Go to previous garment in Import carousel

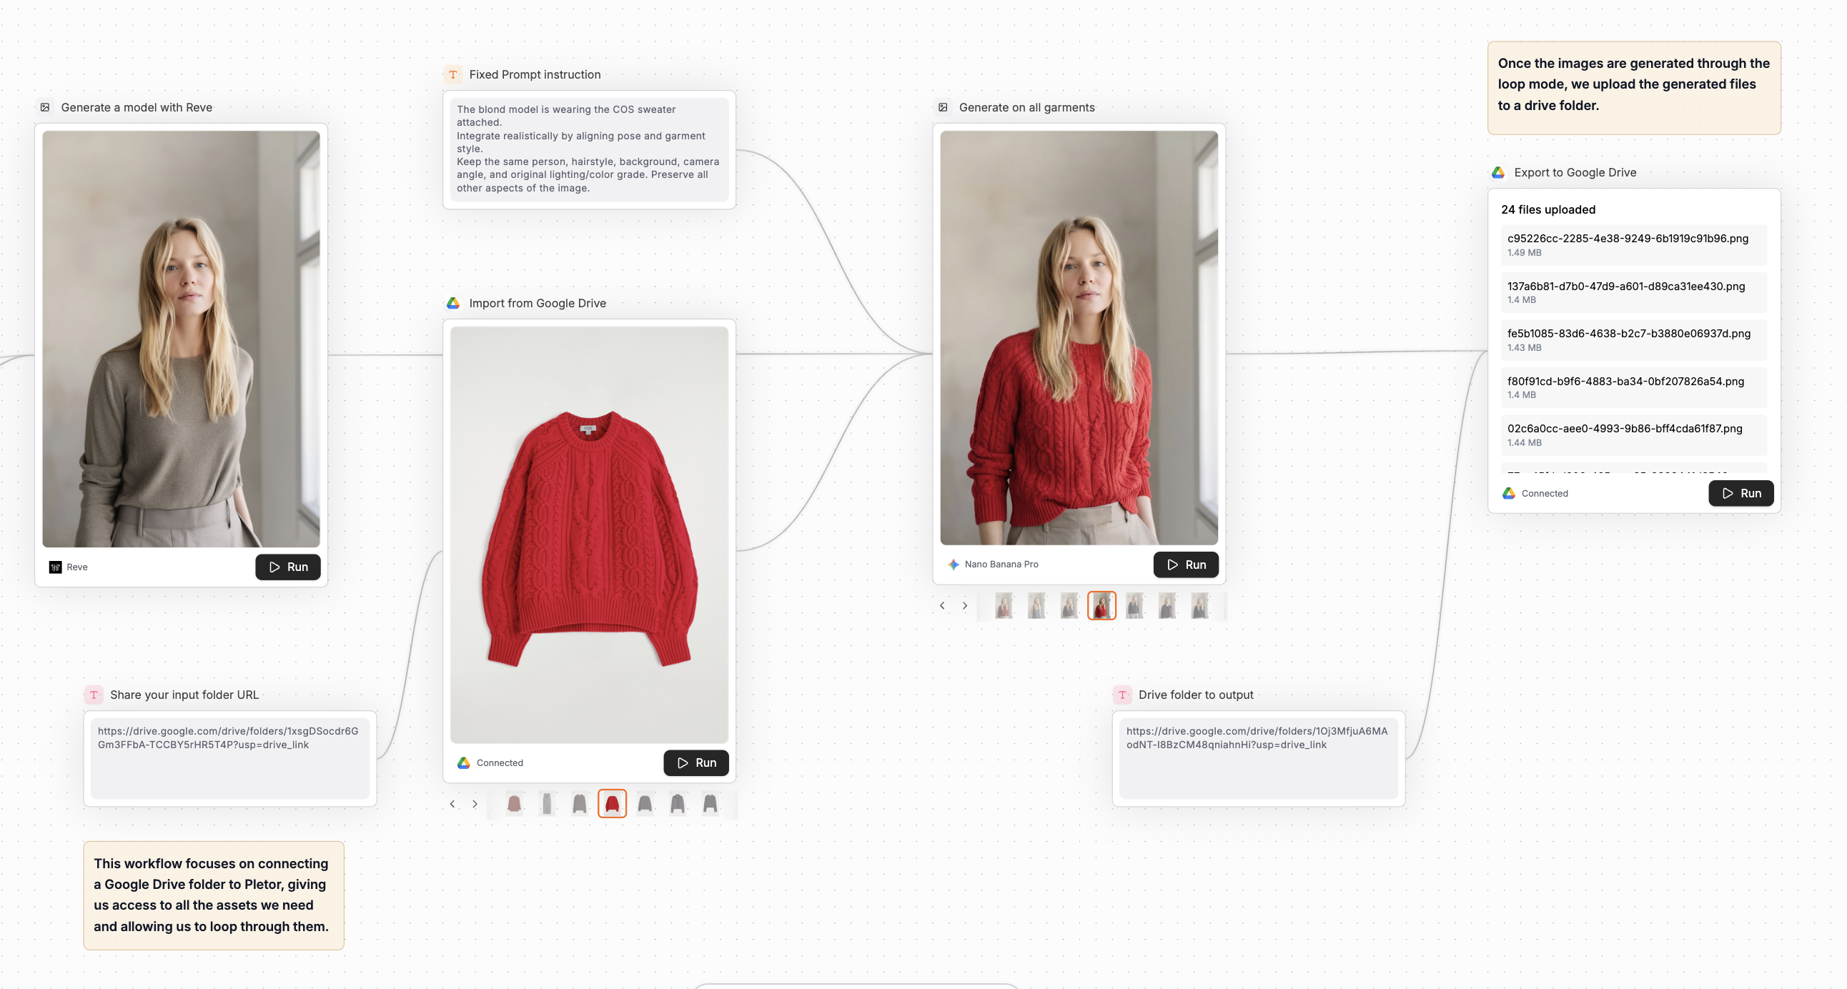click(452, 804)
